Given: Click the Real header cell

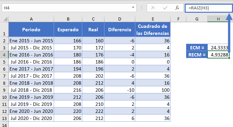Looking at the screenshot, I should point(93,30).
